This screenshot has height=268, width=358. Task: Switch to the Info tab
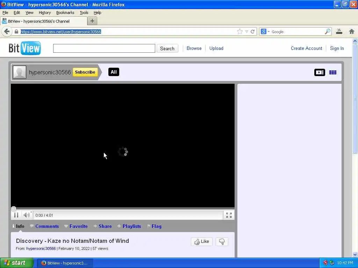(x=18, y=226)
